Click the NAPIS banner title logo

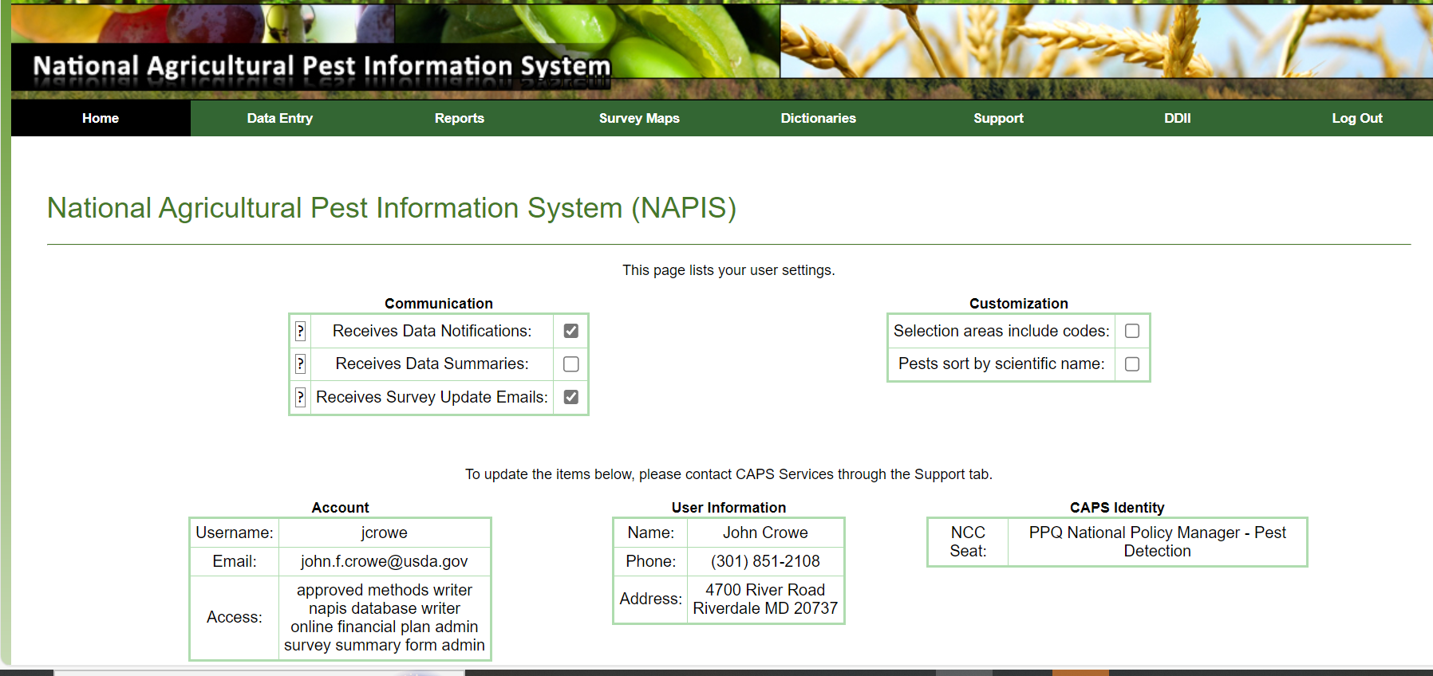[322, 66]
